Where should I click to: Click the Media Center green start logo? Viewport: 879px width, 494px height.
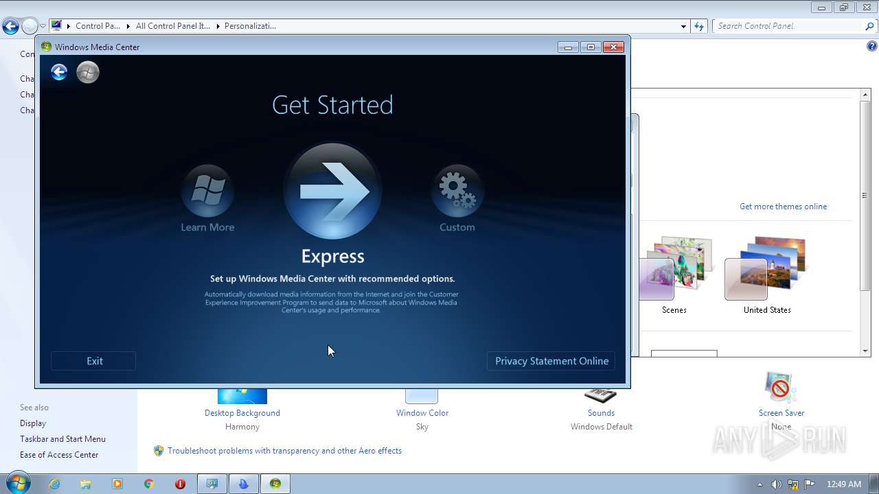pyautogui.click(x=88, y=72)
